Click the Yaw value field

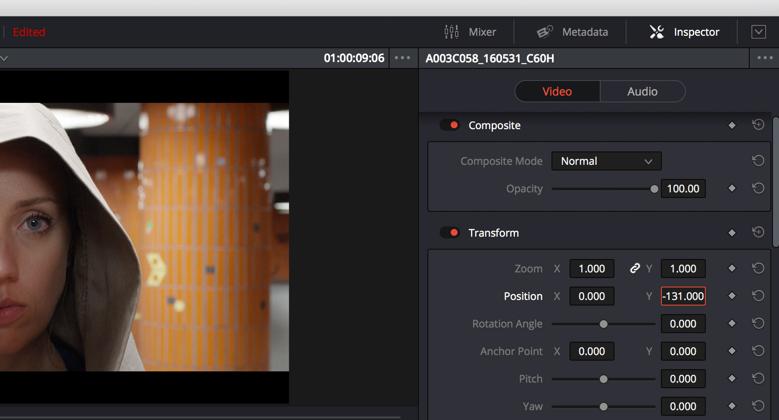pos(683,406)
